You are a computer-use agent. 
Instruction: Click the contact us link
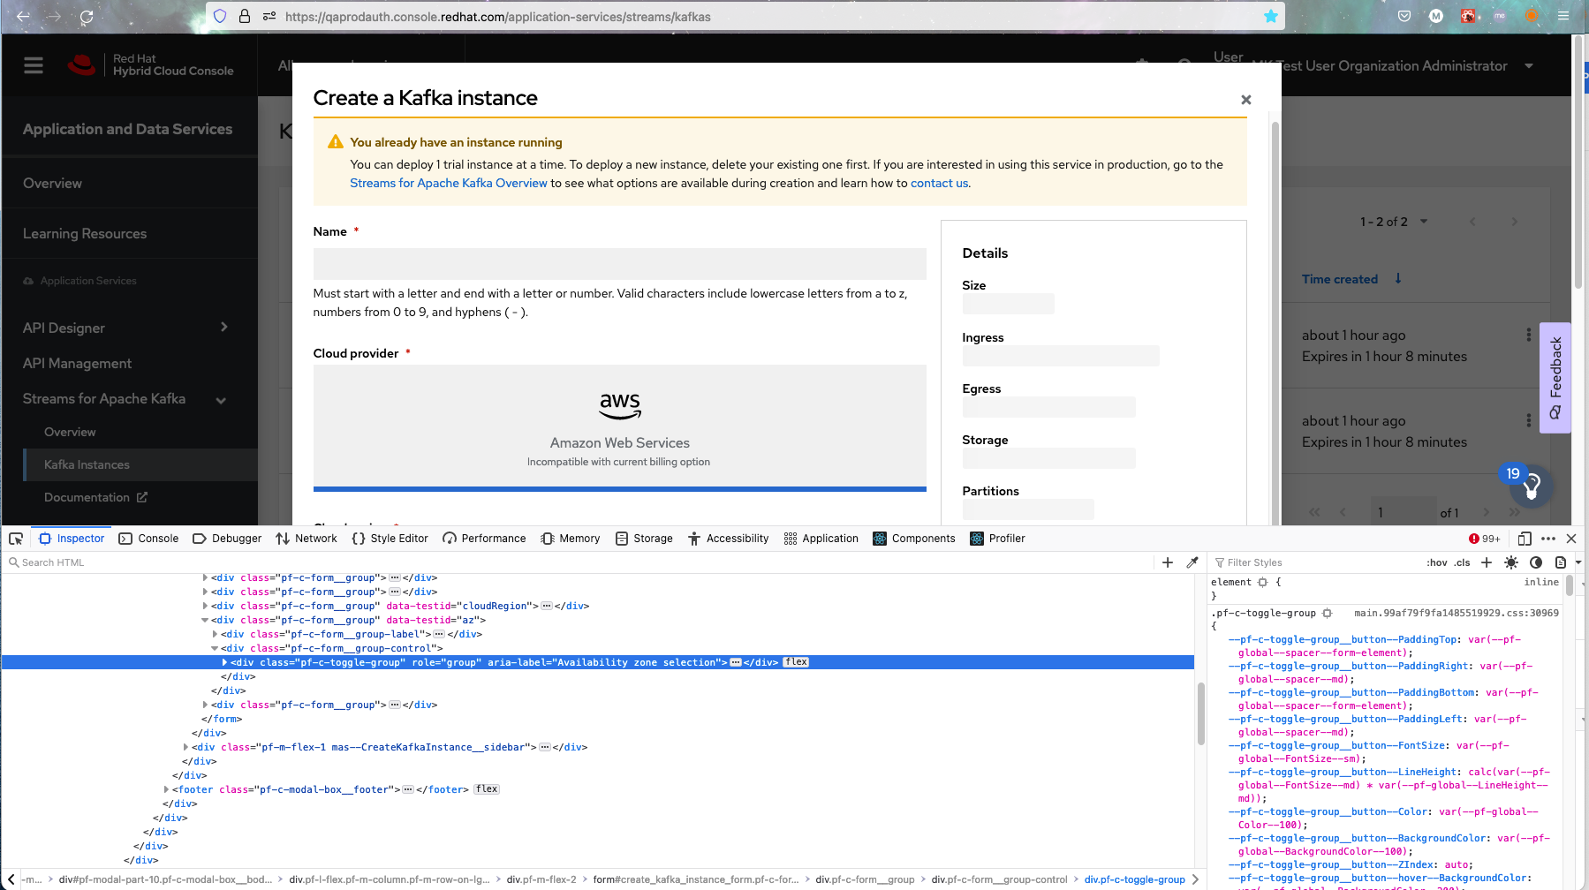click(939, 183)
